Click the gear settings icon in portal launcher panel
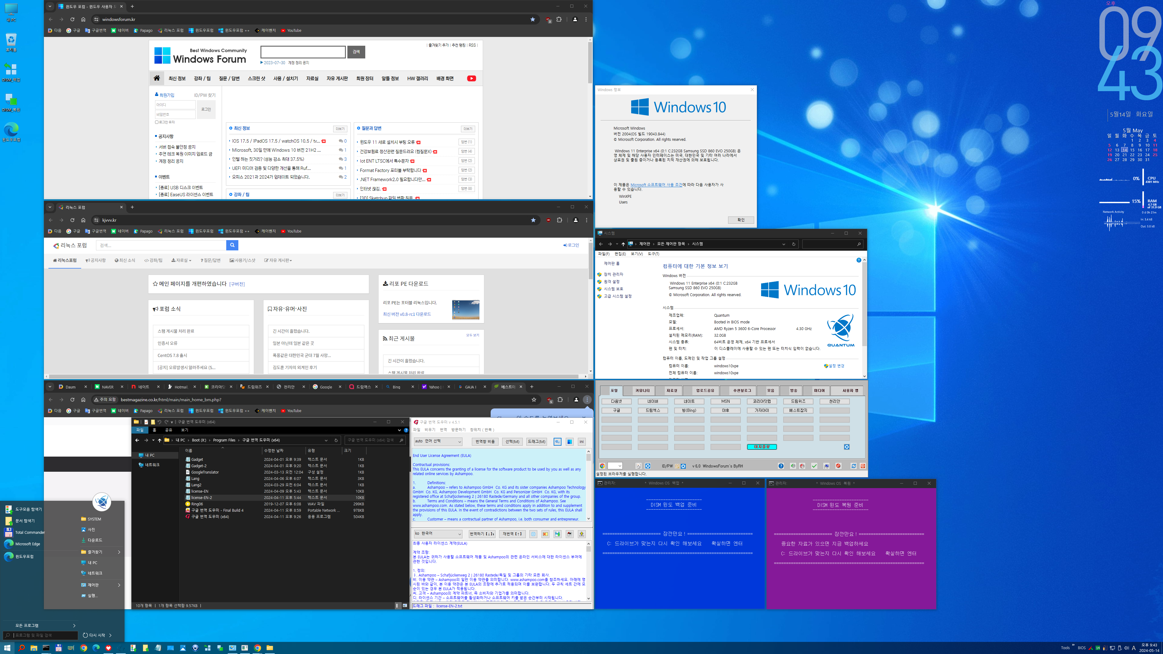1163x654 pixels. [x=847, y=447]
